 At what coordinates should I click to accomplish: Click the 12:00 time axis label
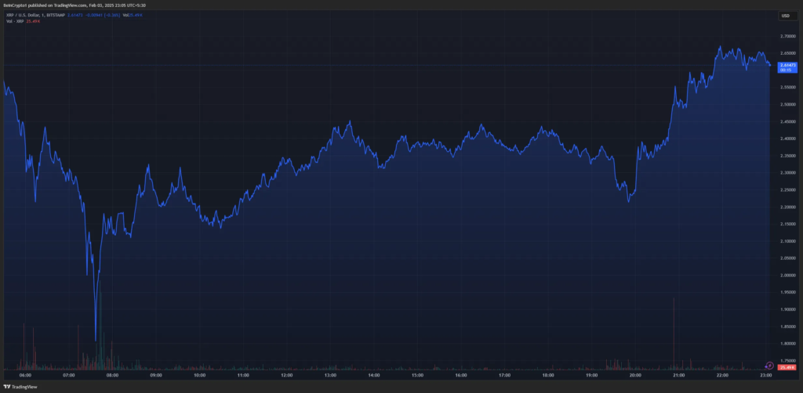[286, 375]
